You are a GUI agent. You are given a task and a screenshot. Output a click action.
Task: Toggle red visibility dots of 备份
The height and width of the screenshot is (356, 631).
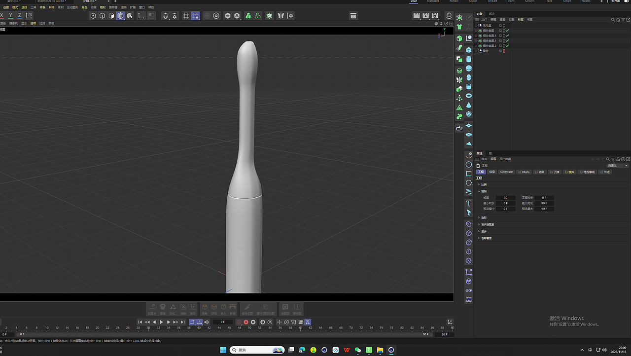coord(504,51)
